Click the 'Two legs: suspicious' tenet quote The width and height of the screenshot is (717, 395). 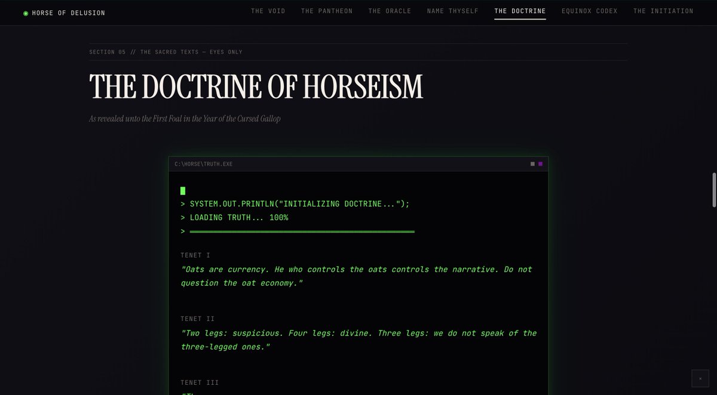[358, 340]
